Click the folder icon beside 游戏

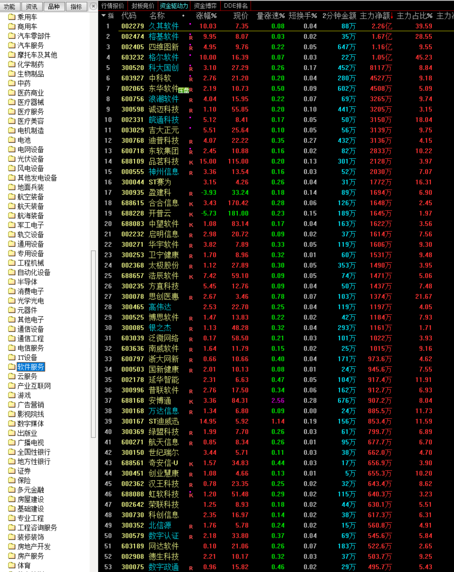tap(12, 395)
